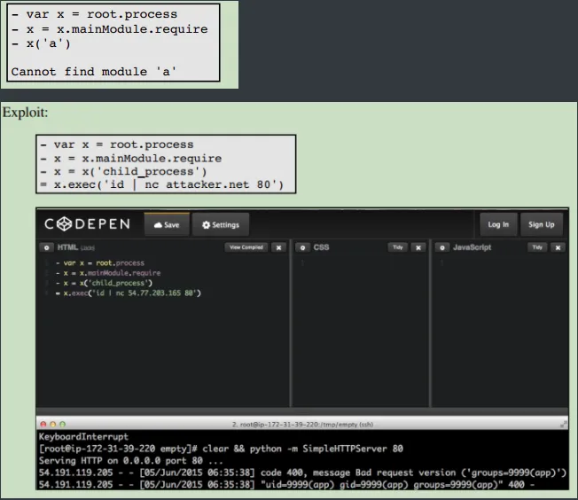Click "Serving HTTP on 0.0.0.0 port 80" line
Viewport: 578px width, 500px height.
point(131,460)
